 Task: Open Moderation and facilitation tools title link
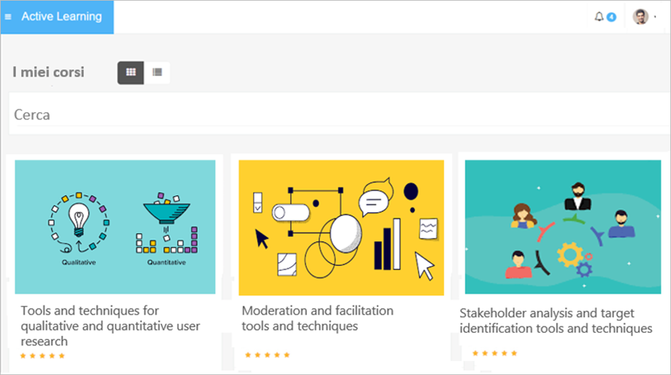coord(317,318)
